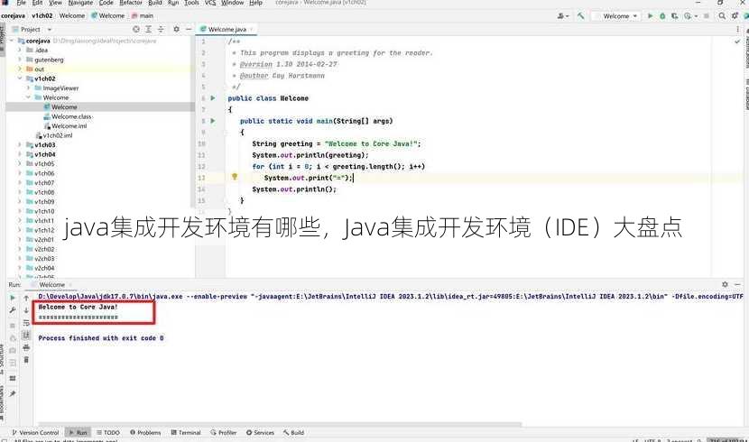Click the green analysis checkmark in the editor
The width and height of the screenshot is (749, 442).
tap(737, 41)
